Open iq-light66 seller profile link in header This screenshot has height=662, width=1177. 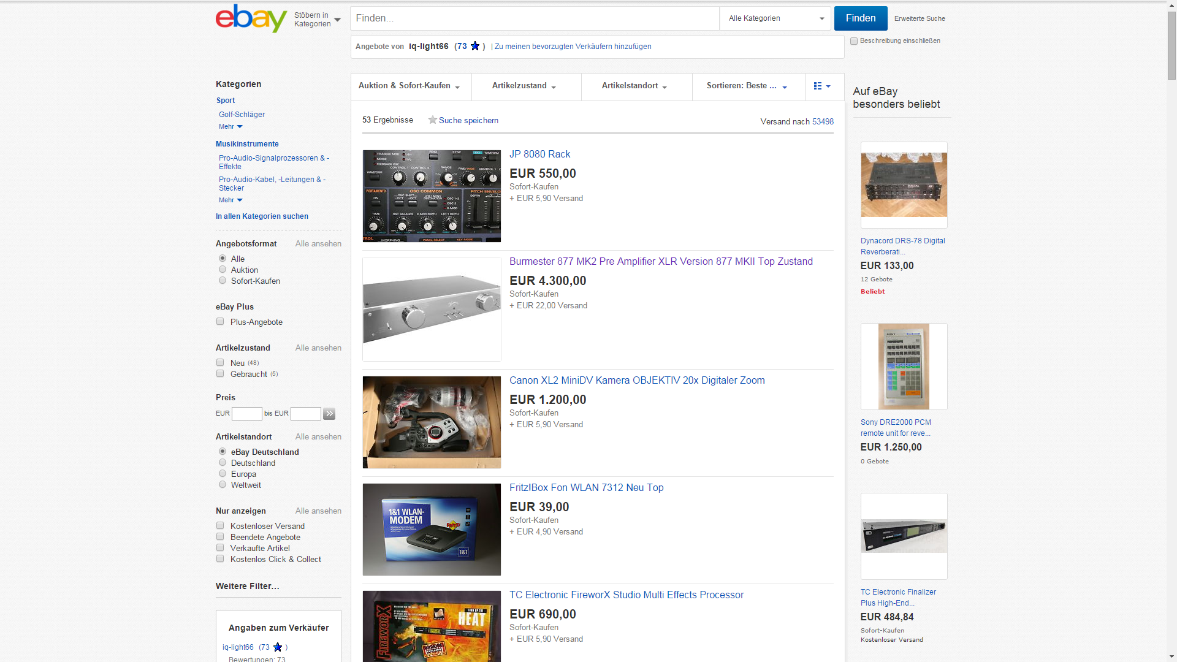pyautogui.click(x=429, y=47)
